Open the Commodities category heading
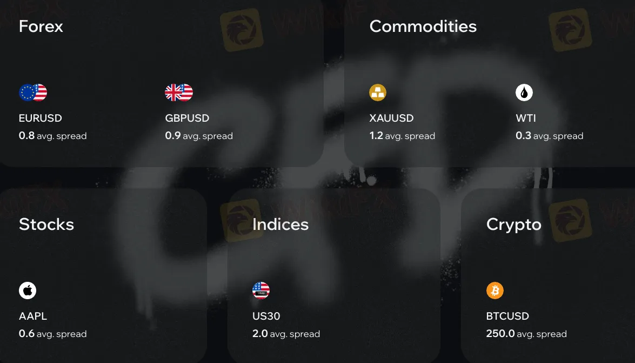The image size is (635, 363). click(x=423, y=27)
